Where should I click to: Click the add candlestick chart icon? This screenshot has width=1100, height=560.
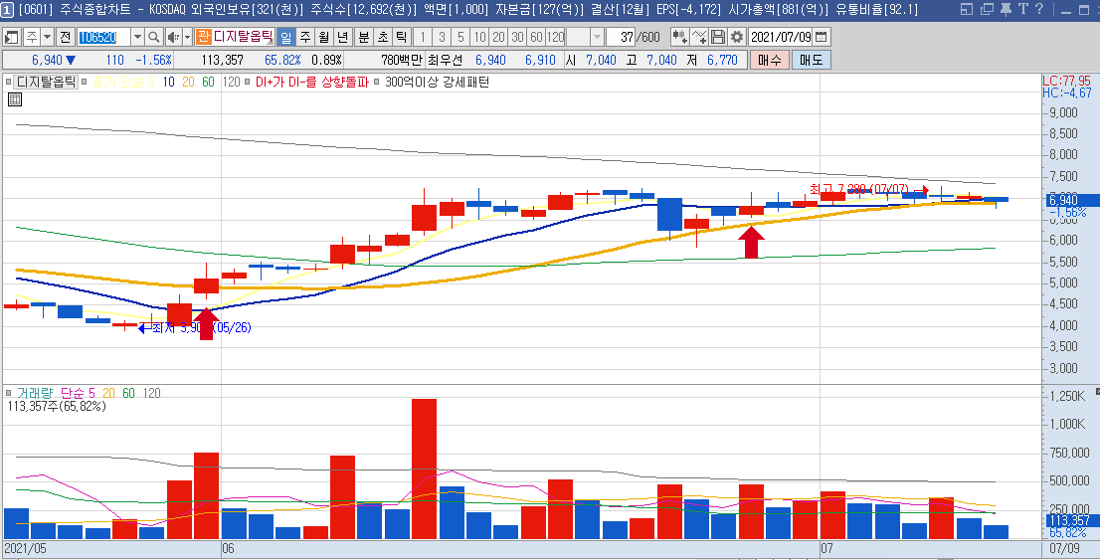coord(679,37)
